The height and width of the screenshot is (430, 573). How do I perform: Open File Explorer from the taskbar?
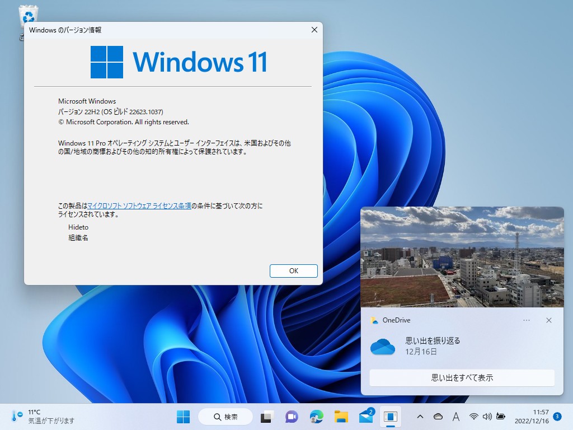pyautogui.click(x=341, y=417)
